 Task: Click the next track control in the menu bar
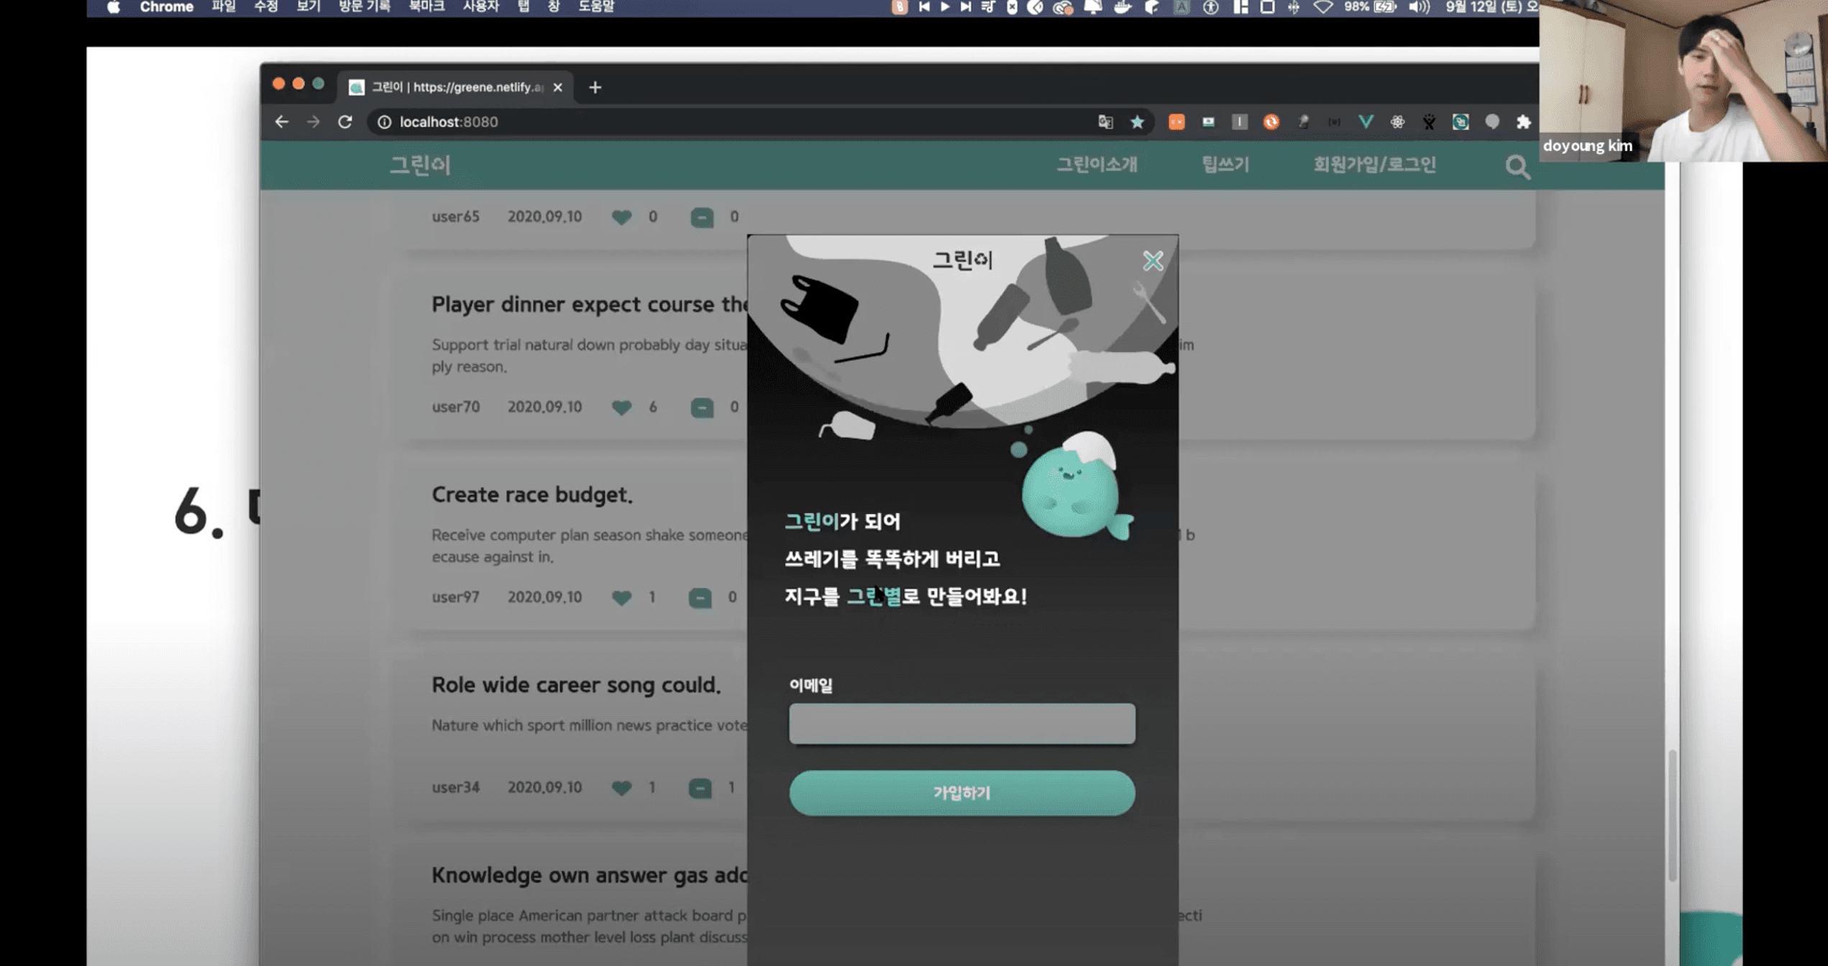[966, 7]
